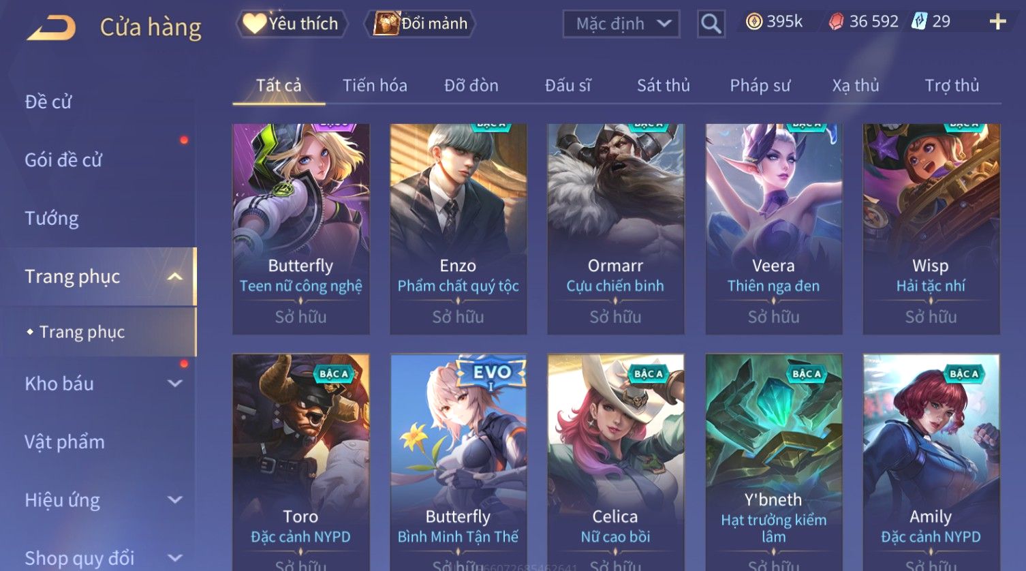Open the Enzo Phẩm chất quý tộc skin
The width and height of the screenshot is (1026, 571).
coord(458,229)
